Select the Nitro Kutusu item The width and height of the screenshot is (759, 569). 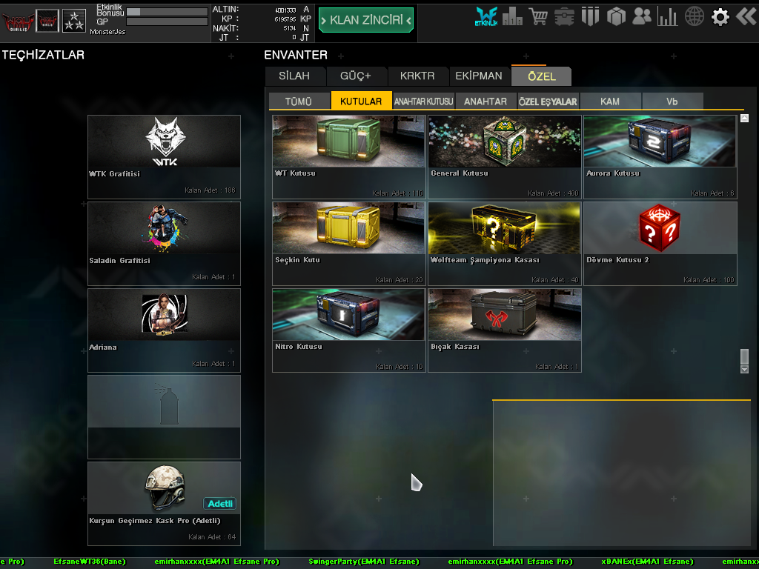pos(348,330)
